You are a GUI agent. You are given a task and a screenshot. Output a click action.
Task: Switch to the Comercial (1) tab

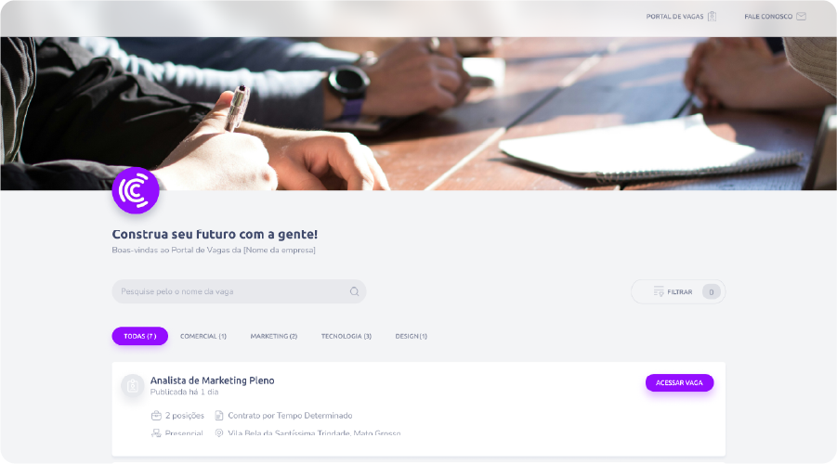coord(203,336)
